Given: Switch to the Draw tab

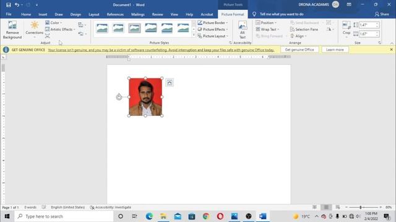Looking at the screenshot, I should click(x=59, y=14).
